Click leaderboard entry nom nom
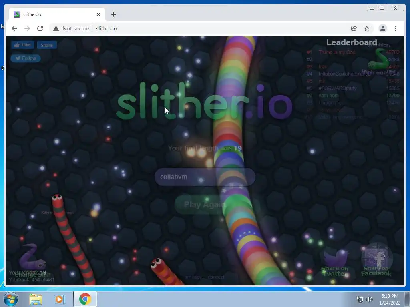Image resolution: width=410 pixels, height=307 pixels. point(328,96)
